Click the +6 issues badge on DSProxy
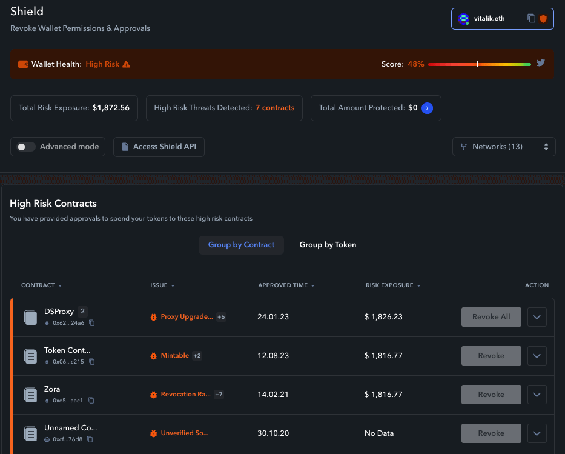This screenshot has width=565, height=454. [x=221, y=317]
